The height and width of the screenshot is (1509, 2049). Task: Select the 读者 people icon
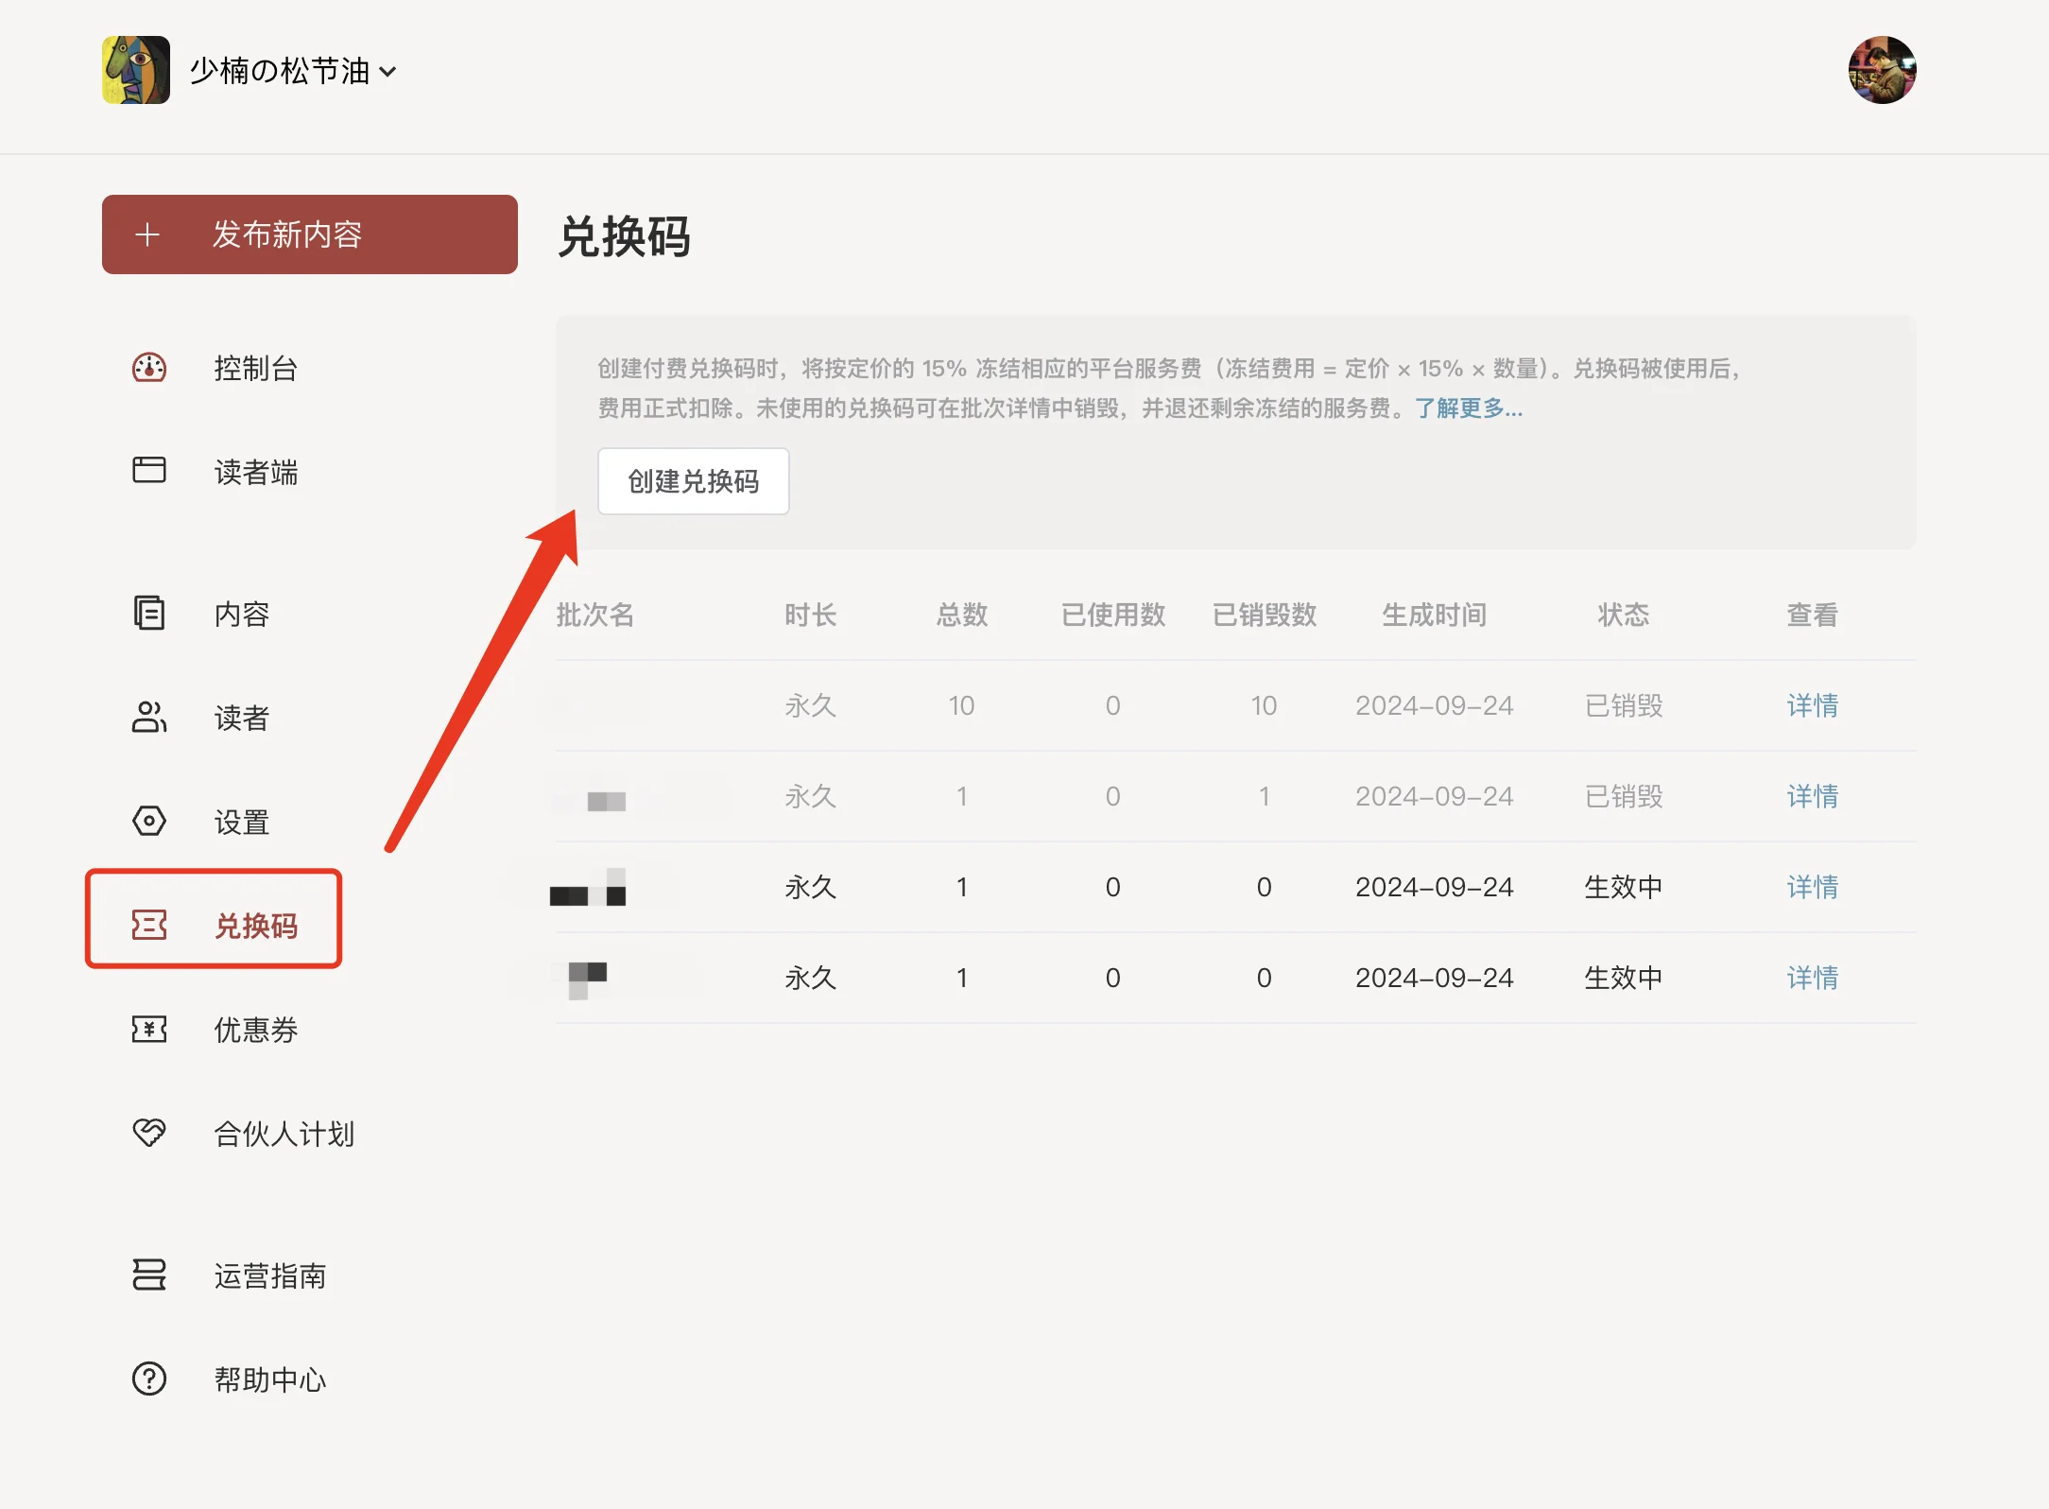[149, 718]
